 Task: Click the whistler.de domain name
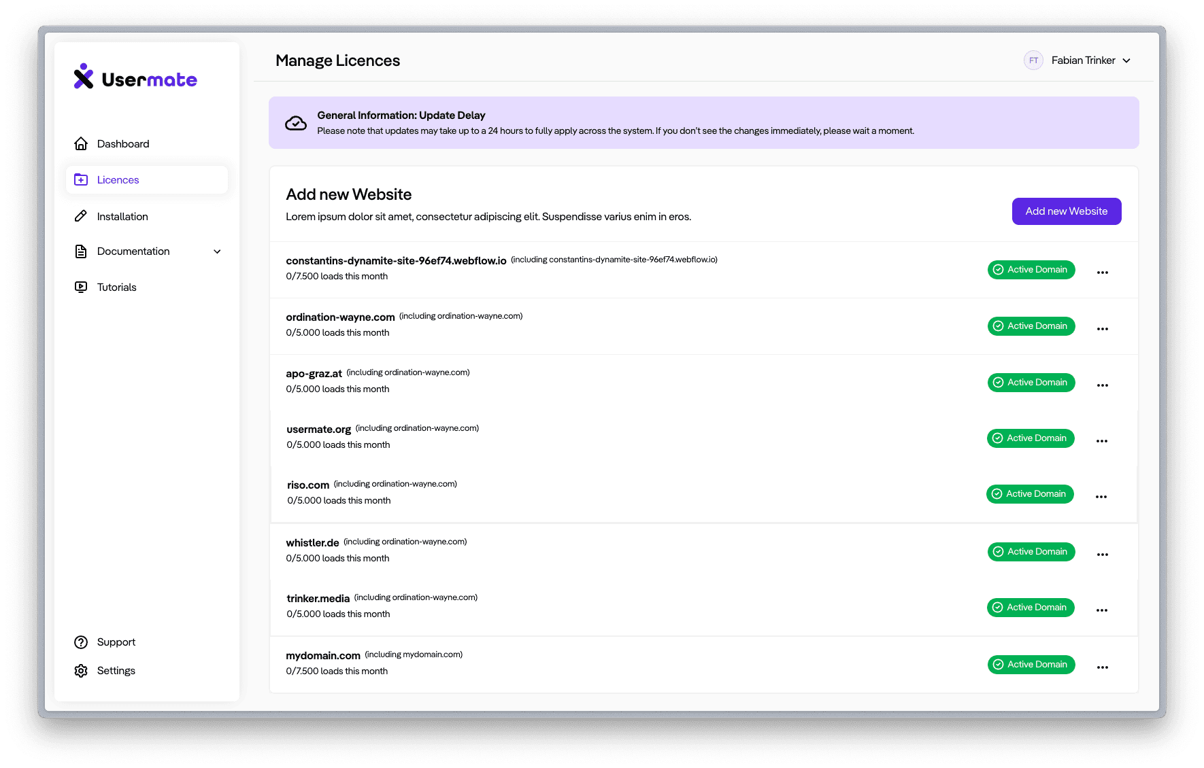tap(312, 543)
